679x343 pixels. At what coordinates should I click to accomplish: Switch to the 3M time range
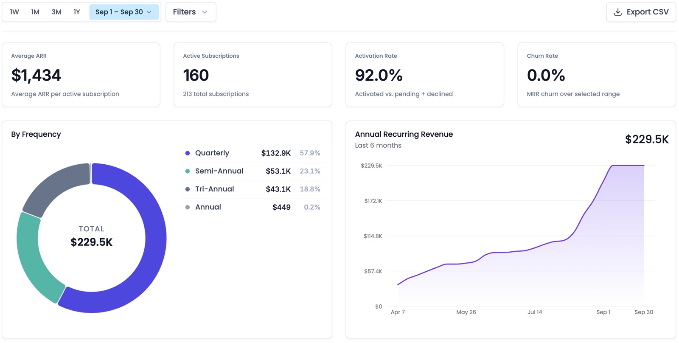56,12
